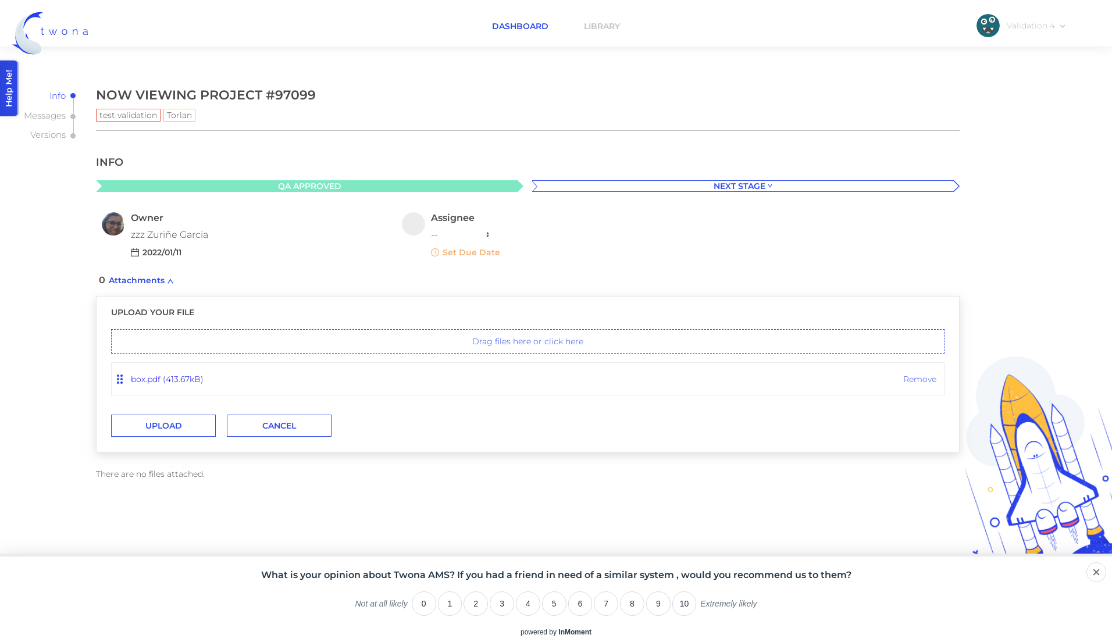The width and height of the screenshot is (1112, 642).
Task: Click the empty assignee avatar circle
Action: point(414,224)
